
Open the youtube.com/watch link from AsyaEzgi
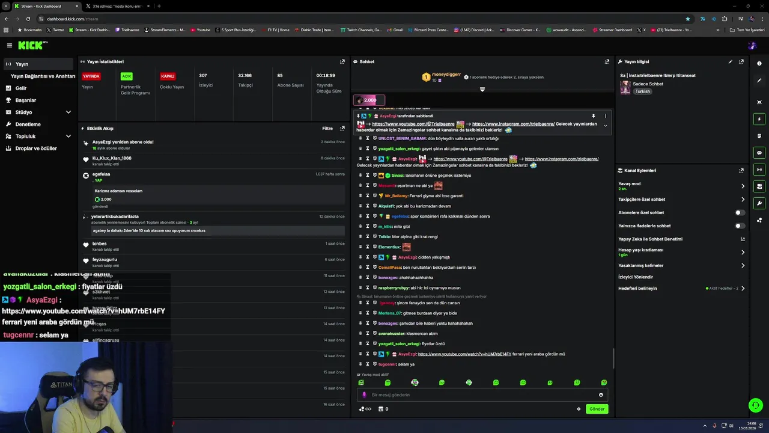[464, 354]
